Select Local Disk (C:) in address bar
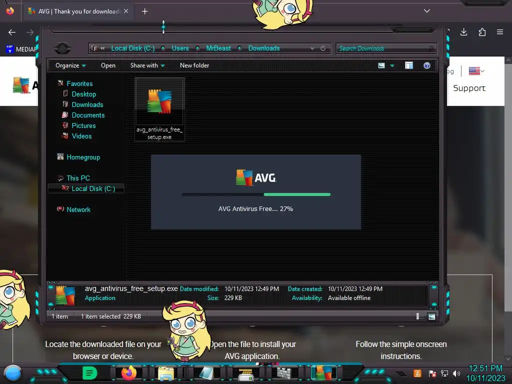 point(133,48)
